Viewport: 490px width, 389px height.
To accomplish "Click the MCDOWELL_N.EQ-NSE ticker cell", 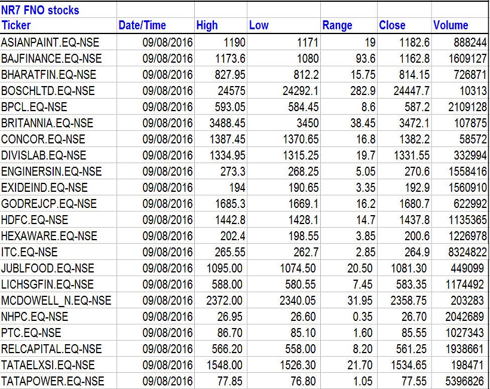I will 56,301.
